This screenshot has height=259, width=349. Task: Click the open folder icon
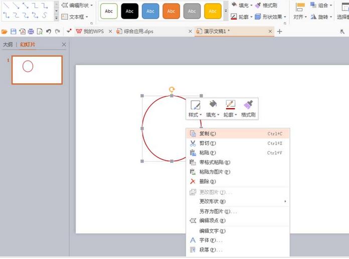click(5, 32)
